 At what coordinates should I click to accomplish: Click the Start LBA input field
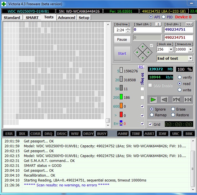click(x=147, y=29)
